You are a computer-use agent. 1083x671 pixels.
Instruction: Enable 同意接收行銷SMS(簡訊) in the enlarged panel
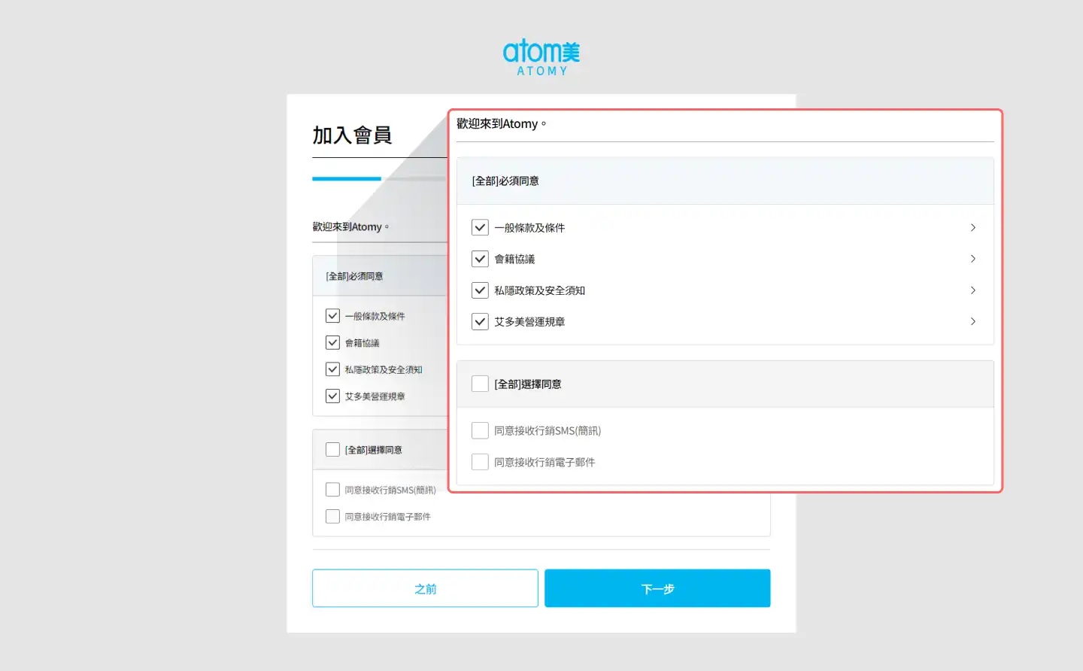480,430
